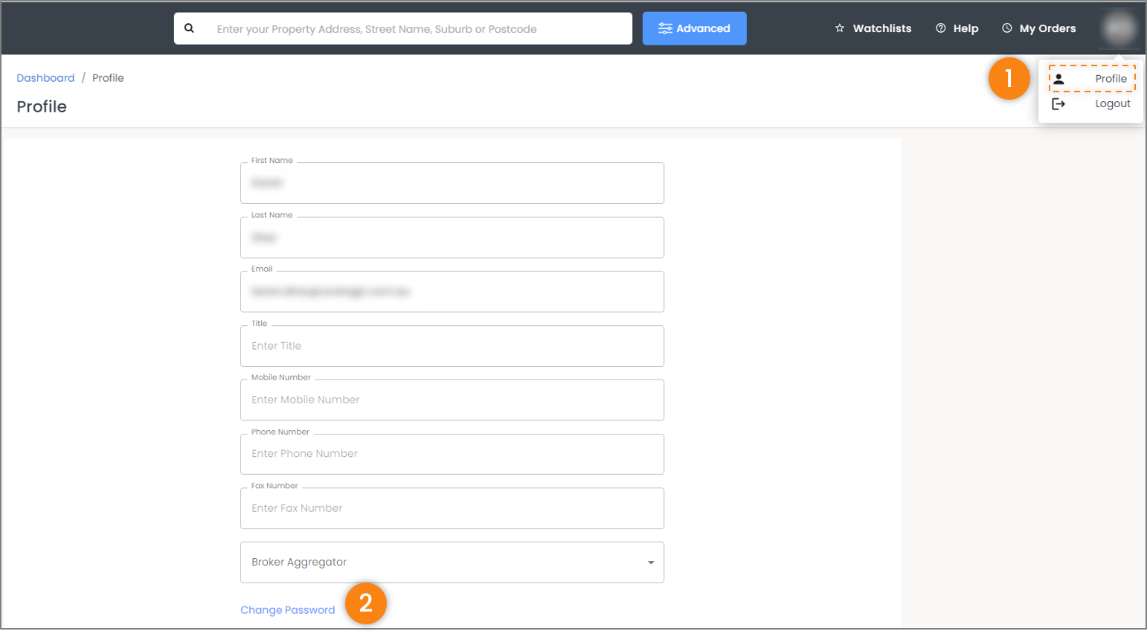Open My Orders
The width and height of the screenshot is (1147, 634).
click(x=1038, y=28)
